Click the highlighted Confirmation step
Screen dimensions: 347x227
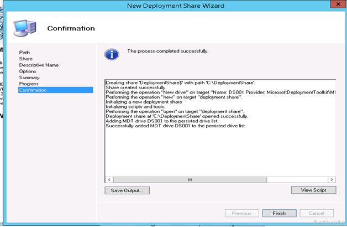click(x=33, y=90)
